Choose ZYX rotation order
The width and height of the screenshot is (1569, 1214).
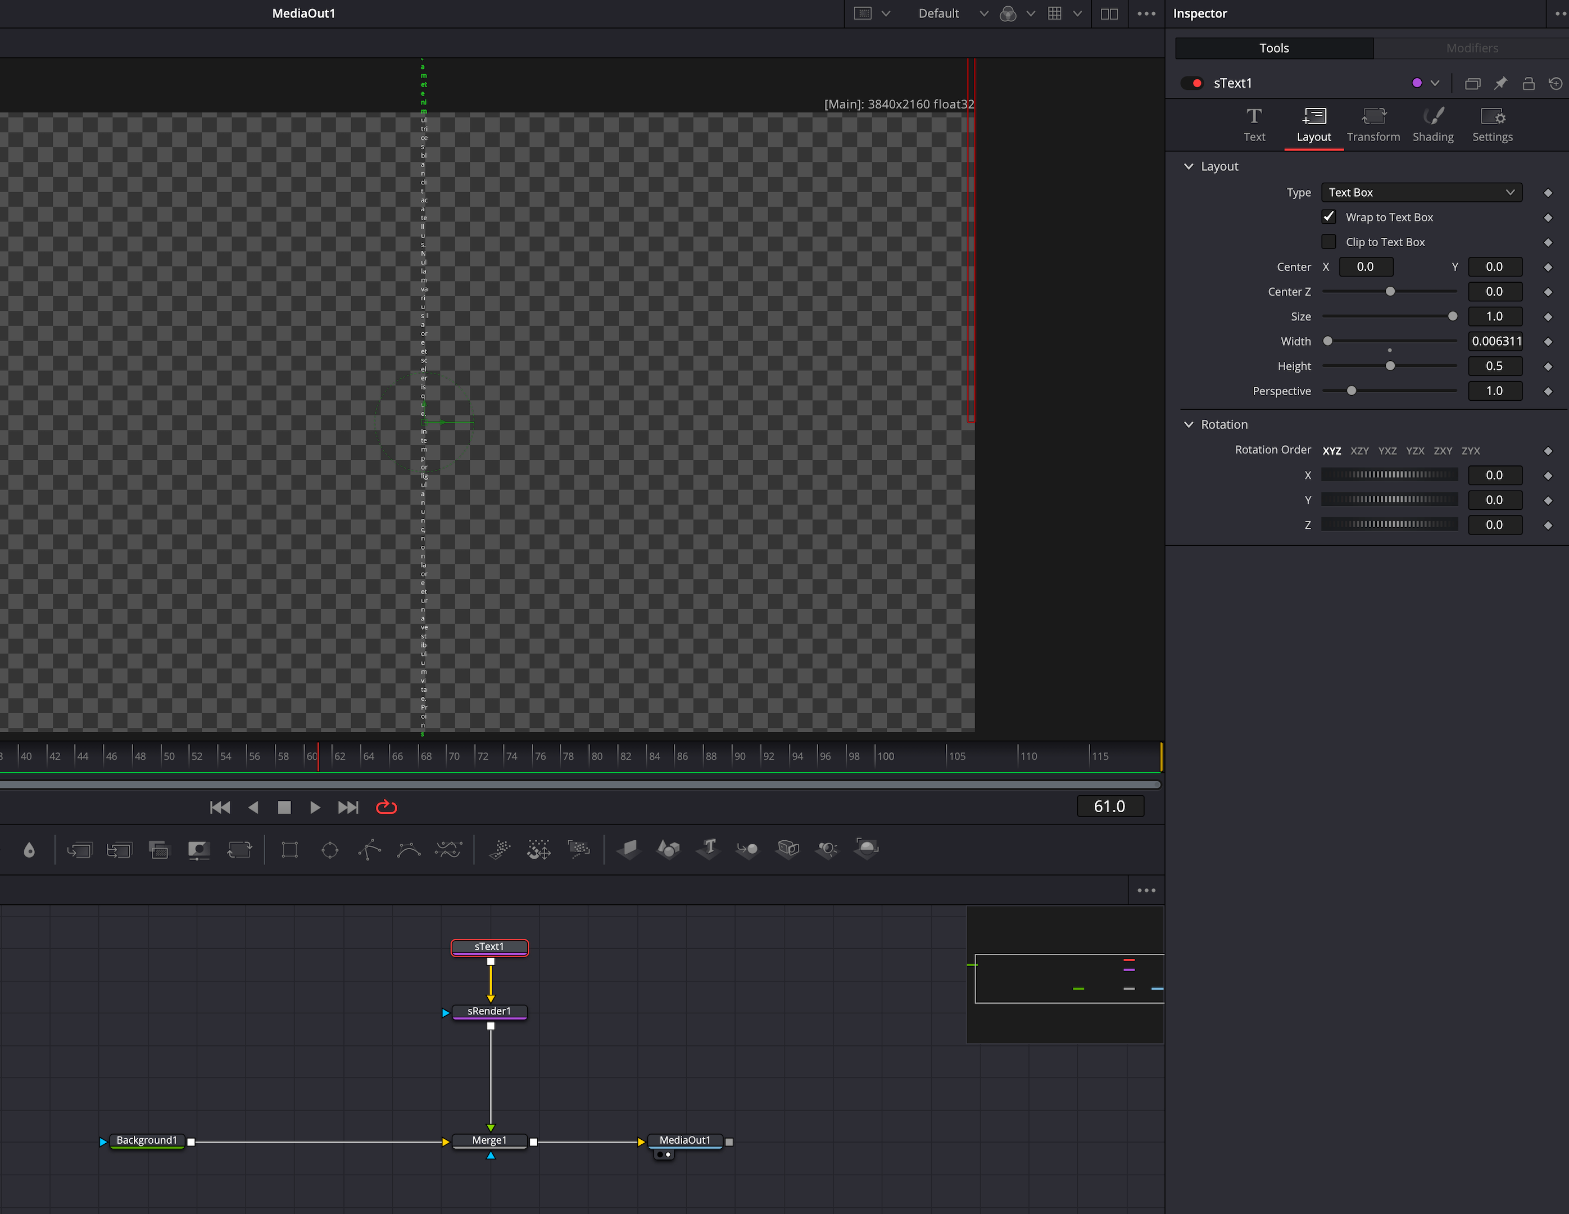1471,451
